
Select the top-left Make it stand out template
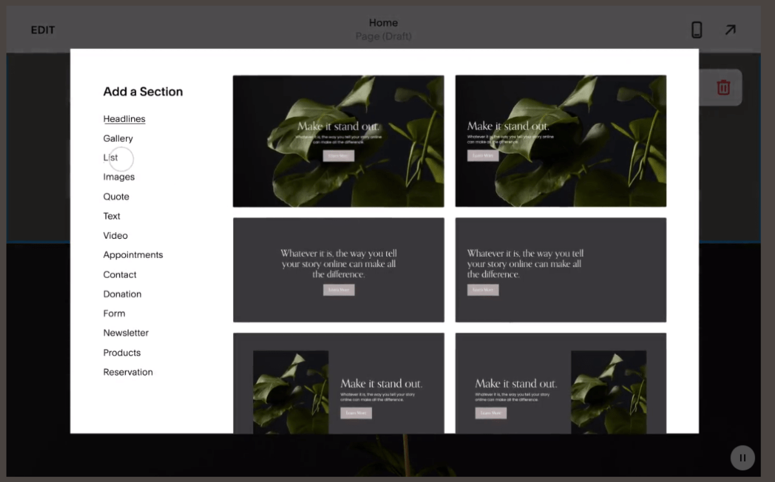coord(338,141)
